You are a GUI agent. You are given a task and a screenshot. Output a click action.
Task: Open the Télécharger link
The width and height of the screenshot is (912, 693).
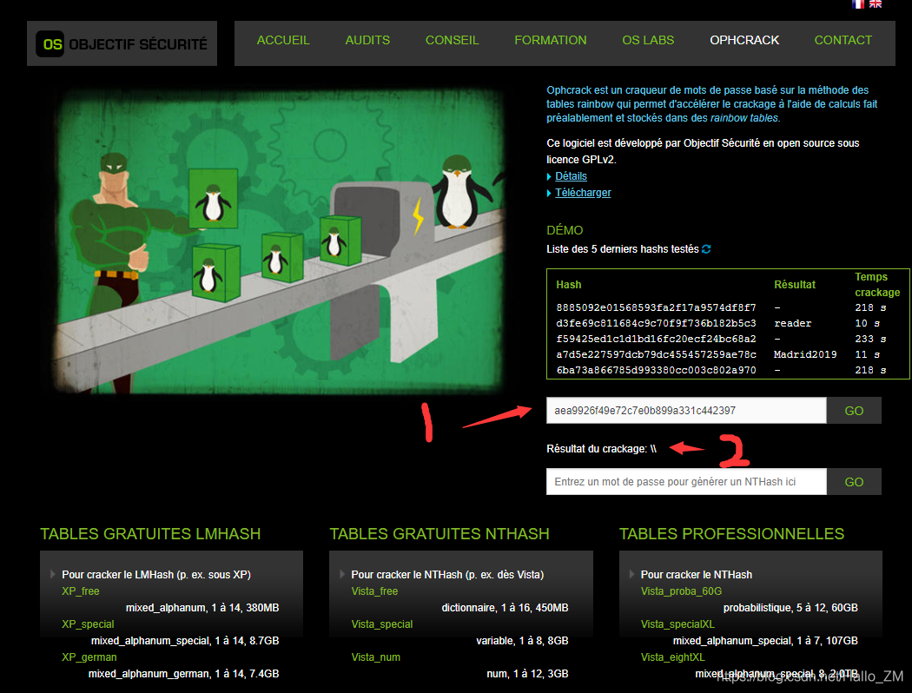coord(583,193)
